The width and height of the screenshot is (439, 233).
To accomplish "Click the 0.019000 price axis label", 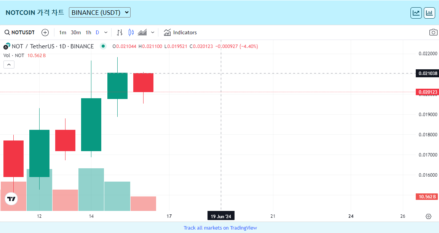I will pyautogui.click(x=428, y=115).
